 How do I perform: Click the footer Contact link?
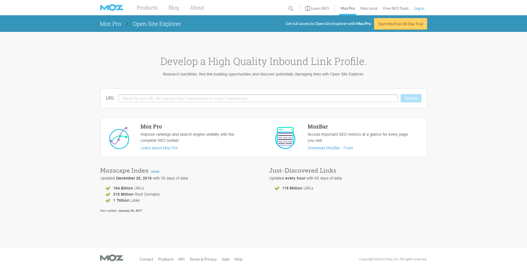[146, 259]
